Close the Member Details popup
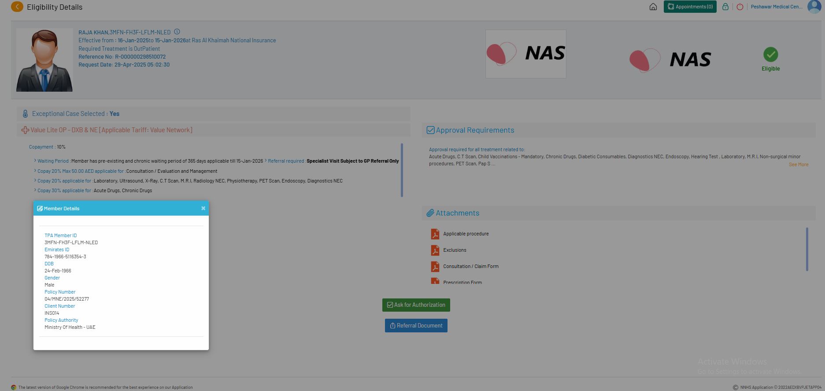The image size is (825, 391). click(x=203, y=209)
